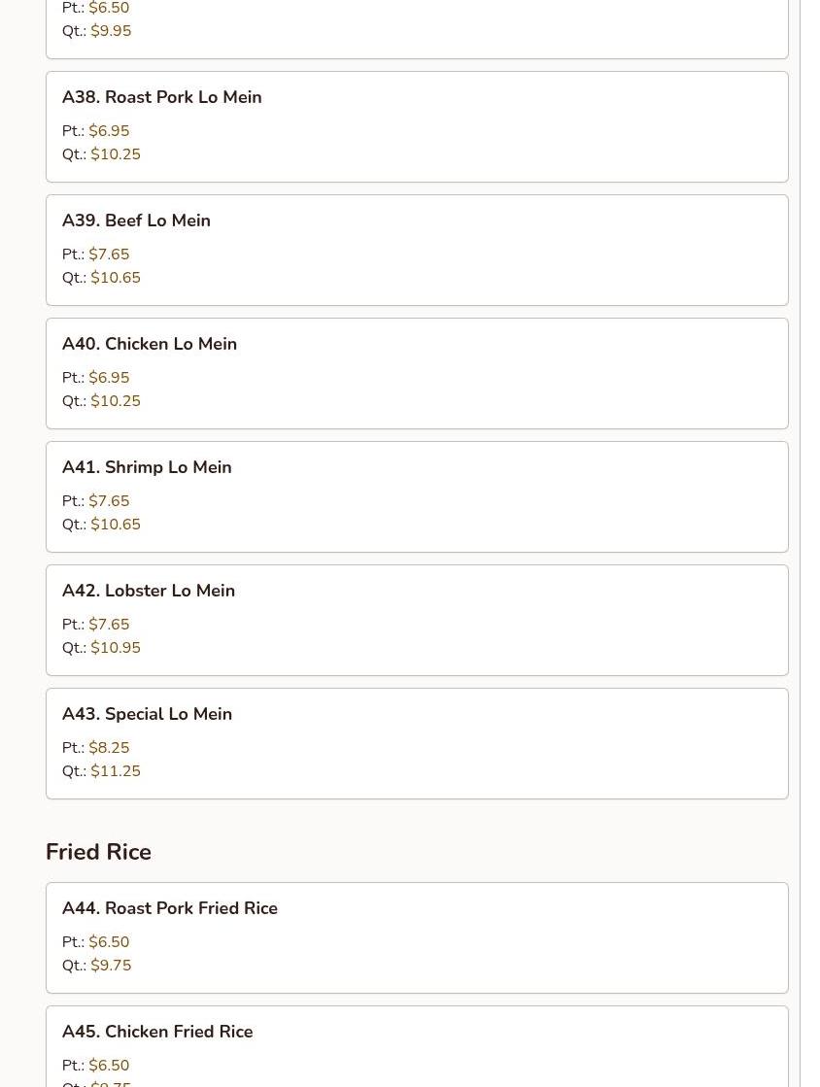Image resolution: width=820 pixels, height=1087 pixels.
Task: Pick Roast Pork Fried Rice pint price $6.50
Action: pos(109,942)
